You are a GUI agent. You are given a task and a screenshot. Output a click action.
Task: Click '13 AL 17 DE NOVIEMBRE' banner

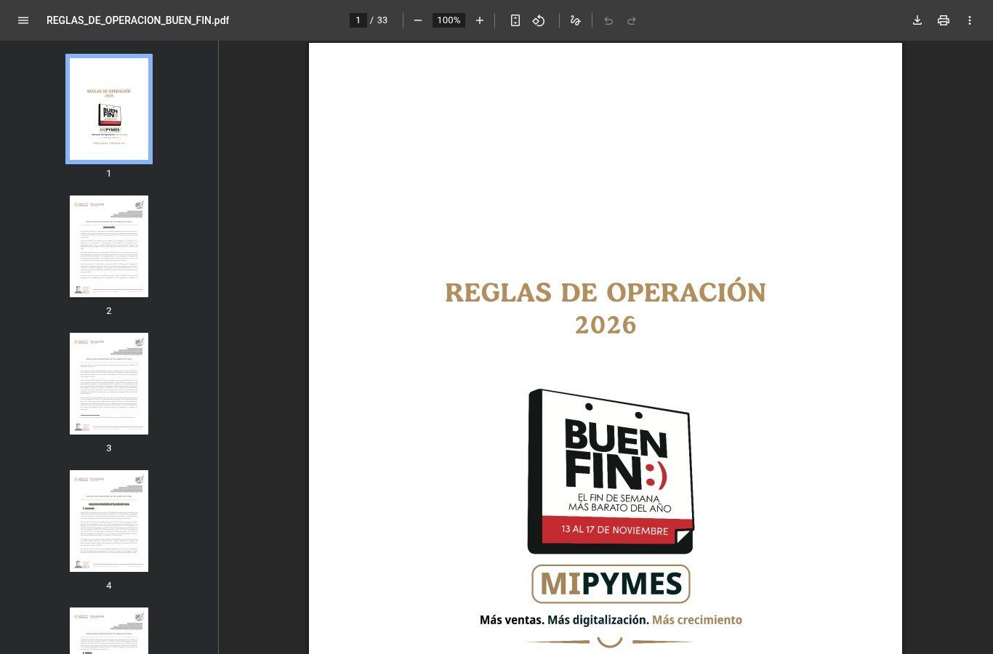[615, 530]
